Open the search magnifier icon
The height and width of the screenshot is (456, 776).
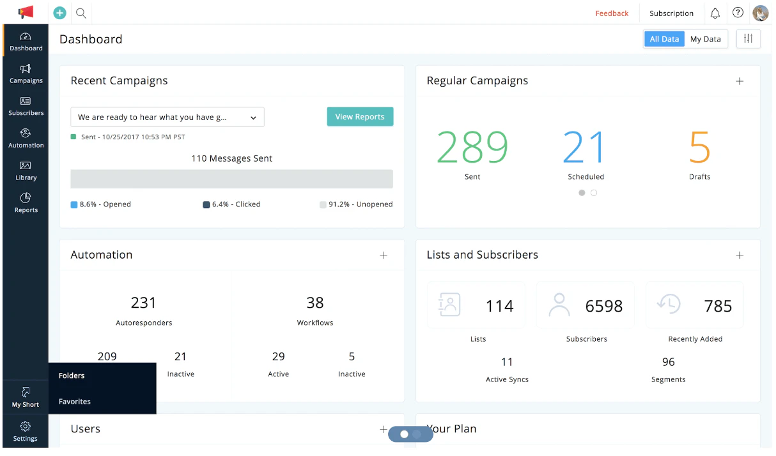click(x=81, y=13)
